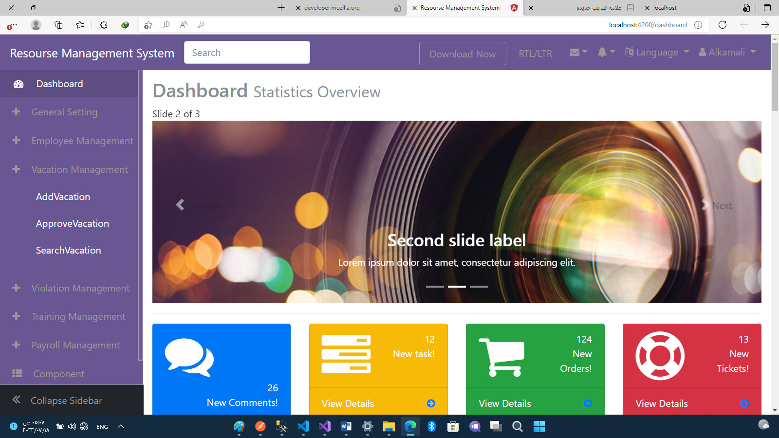
Task: Open the AddVacation menu item
Action: (63, 197)
